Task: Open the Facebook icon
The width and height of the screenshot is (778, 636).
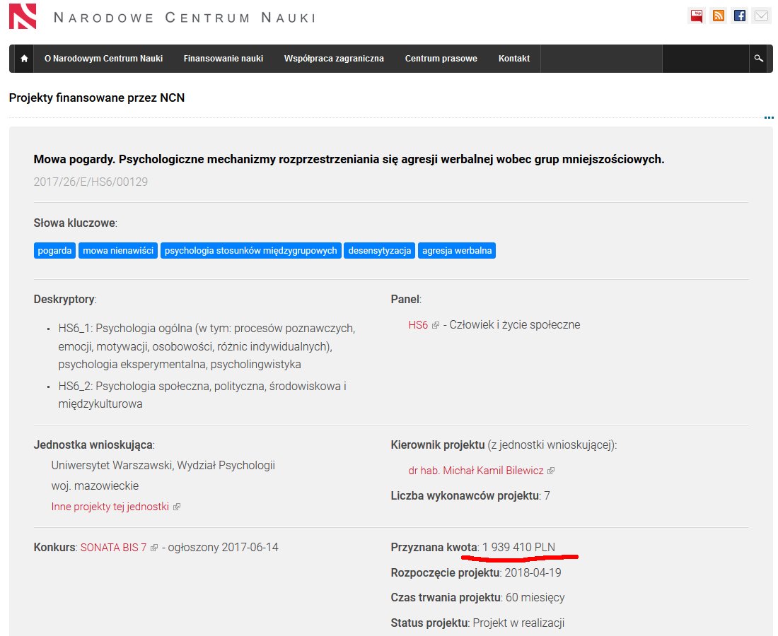Action: [740, 16]
